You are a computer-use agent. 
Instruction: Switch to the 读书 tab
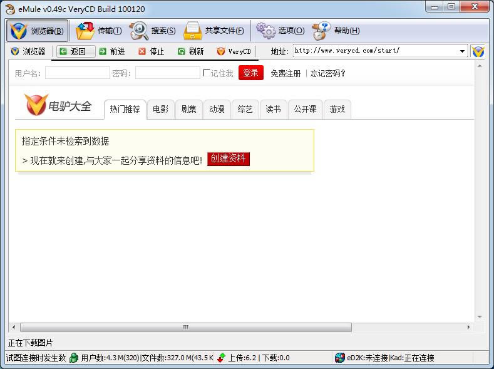[x=273, y=110]
